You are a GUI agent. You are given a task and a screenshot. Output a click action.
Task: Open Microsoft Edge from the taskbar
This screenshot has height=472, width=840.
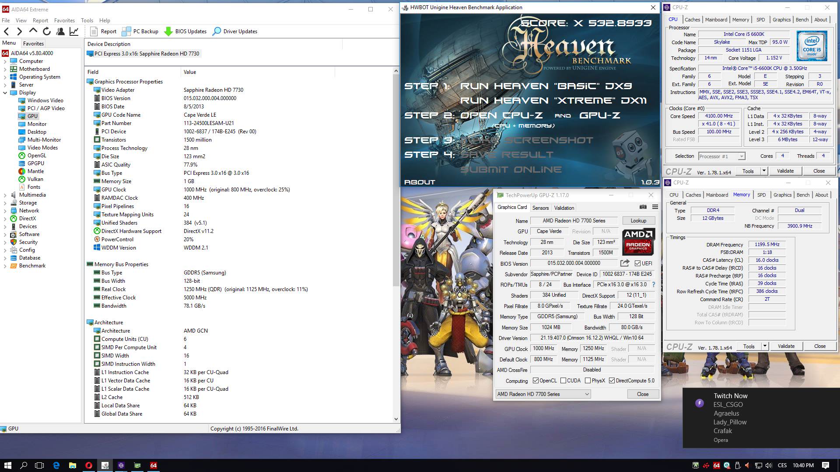(x=56, y=465)
